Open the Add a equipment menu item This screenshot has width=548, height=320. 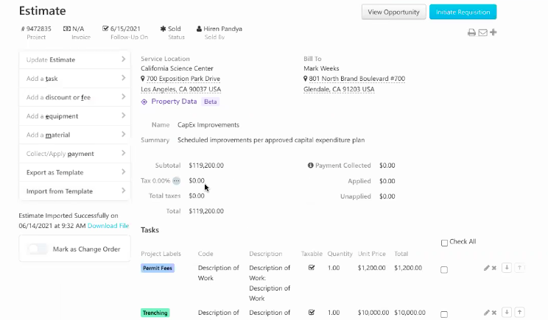point(75,116)
